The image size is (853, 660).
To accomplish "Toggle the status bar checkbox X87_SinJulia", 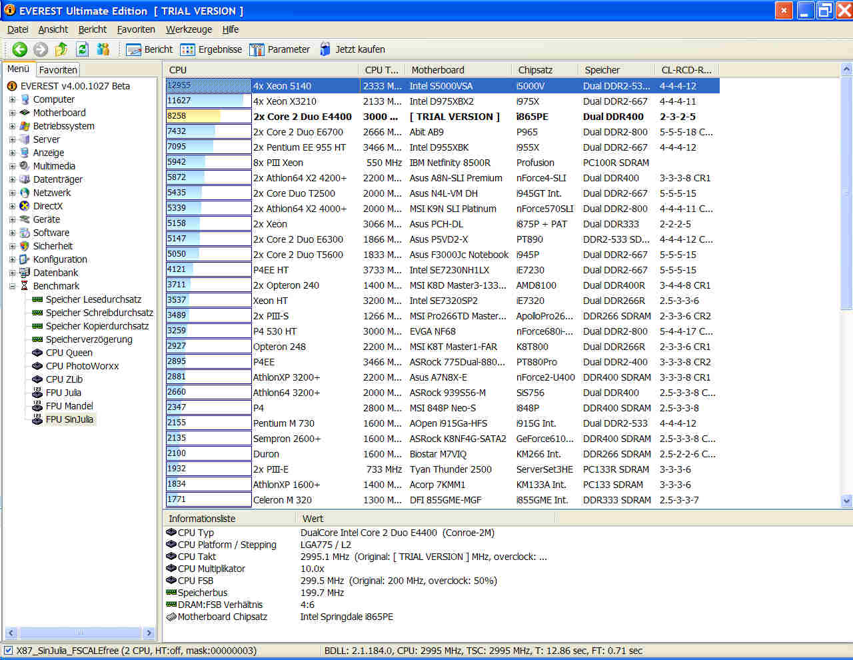I will [8, 650].
